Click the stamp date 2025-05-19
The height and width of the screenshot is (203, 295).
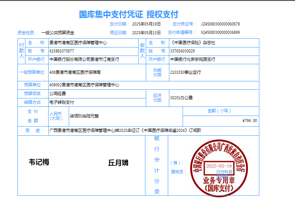pos(219,166)
